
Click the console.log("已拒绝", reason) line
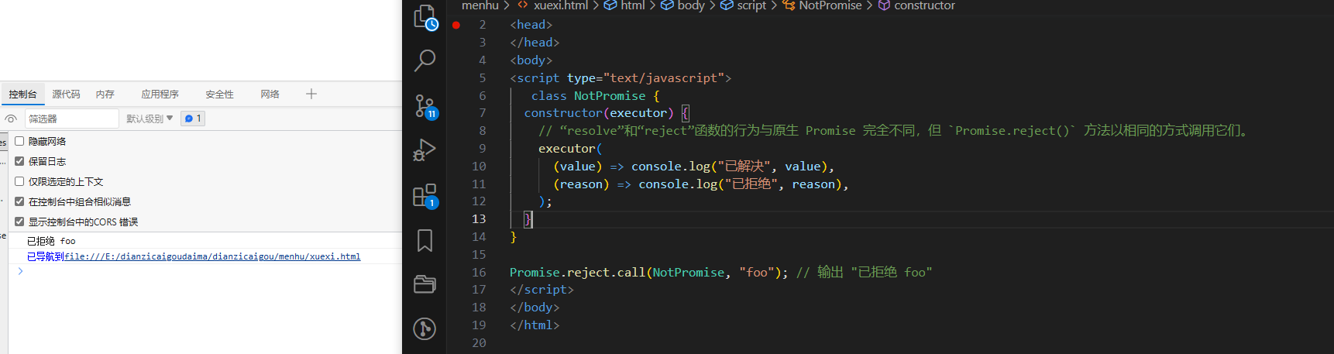pos(700,184)
